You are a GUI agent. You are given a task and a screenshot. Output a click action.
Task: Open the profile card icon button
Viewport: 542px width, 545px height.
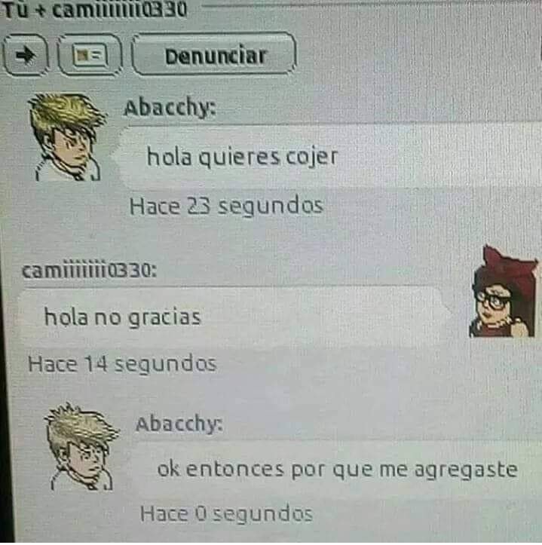90,55
